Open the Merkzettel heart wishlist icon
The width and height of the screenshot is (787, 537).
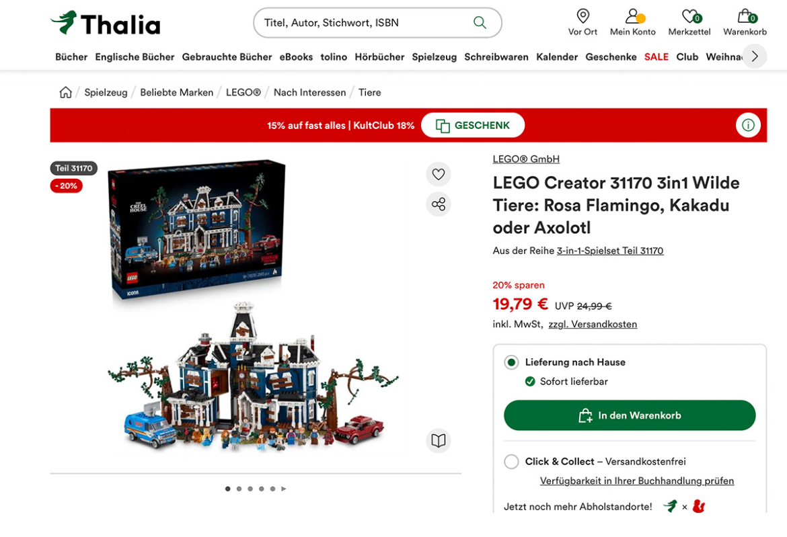click(691, 16)
